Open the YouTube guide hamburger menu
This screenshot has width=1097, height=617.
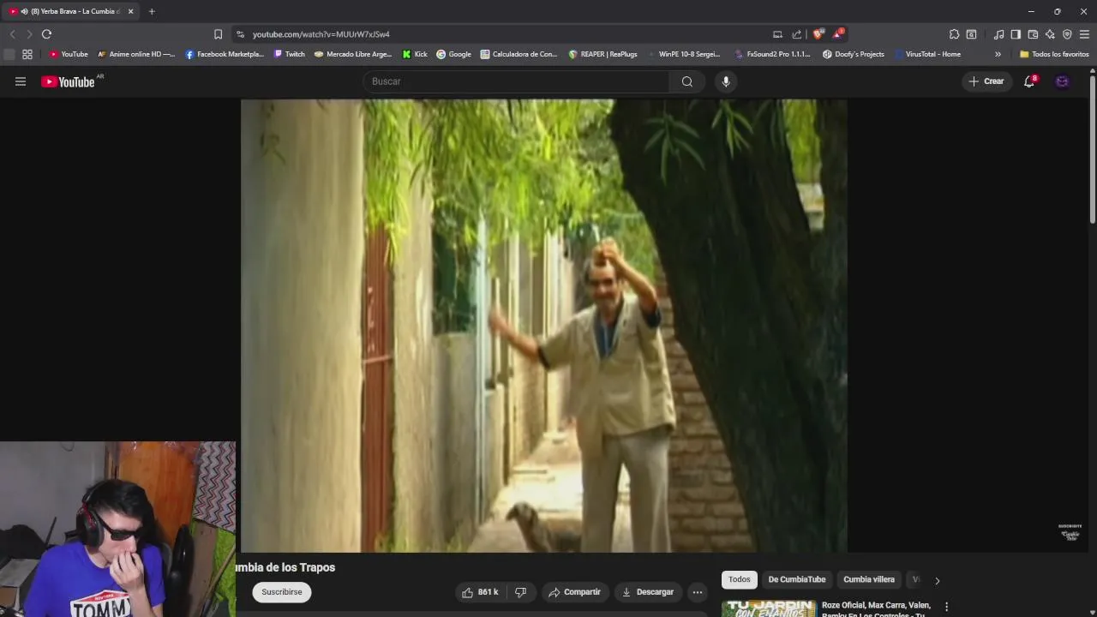(21, 81)
